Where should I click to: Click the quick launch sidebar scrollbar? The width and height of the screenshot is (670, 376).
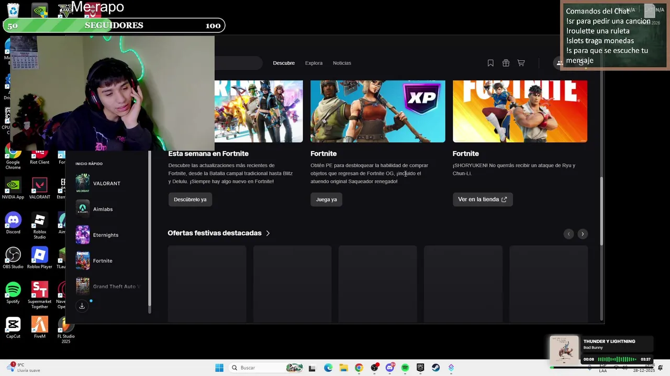[x=150, y=230]
